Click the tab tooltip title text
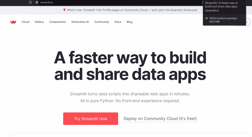Image resolution: width=252 pixels, height=137 pixels. tap(222, 5)
